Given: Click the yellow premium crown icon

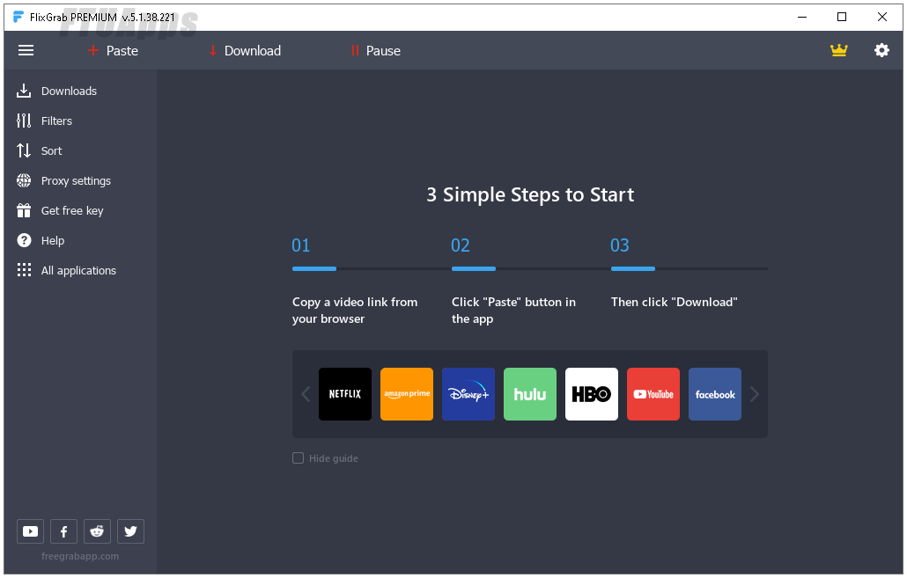Looking at the screenshot, I should coord(838,50).
